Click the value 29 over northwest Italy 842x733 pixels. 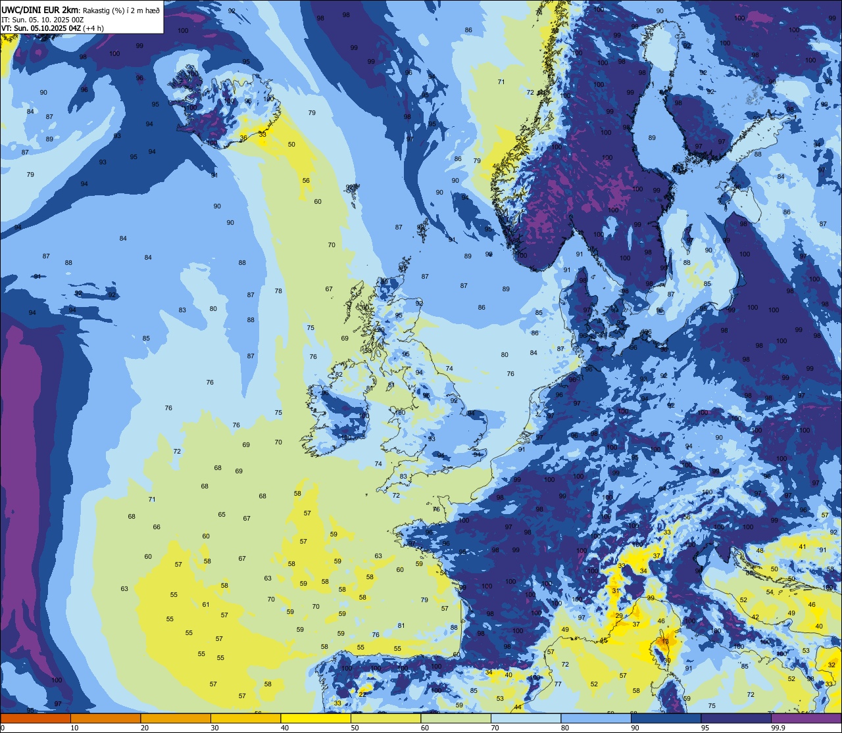(619, 615)
